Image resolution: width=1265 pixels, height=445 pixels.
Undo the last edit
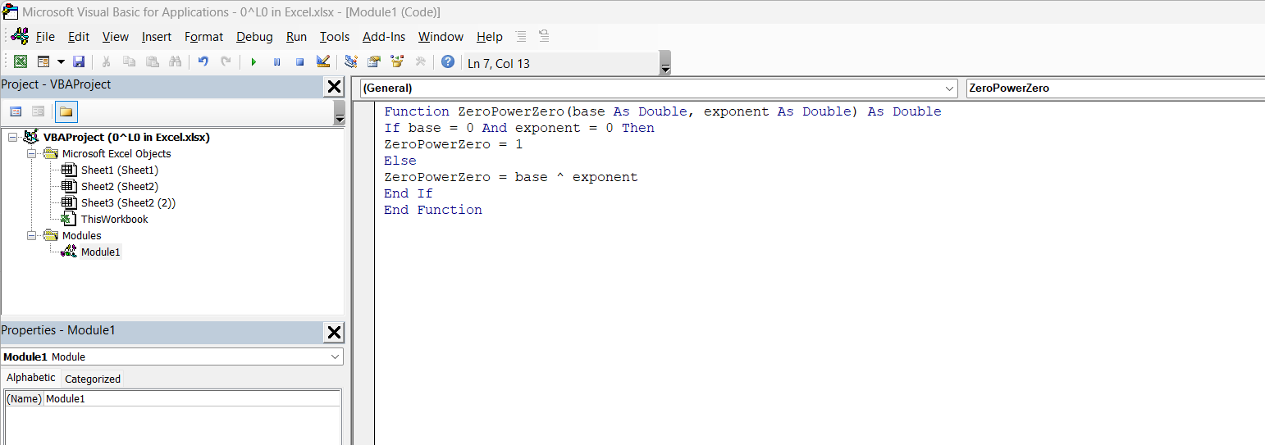pyautogui.click(x=203, y=62)
